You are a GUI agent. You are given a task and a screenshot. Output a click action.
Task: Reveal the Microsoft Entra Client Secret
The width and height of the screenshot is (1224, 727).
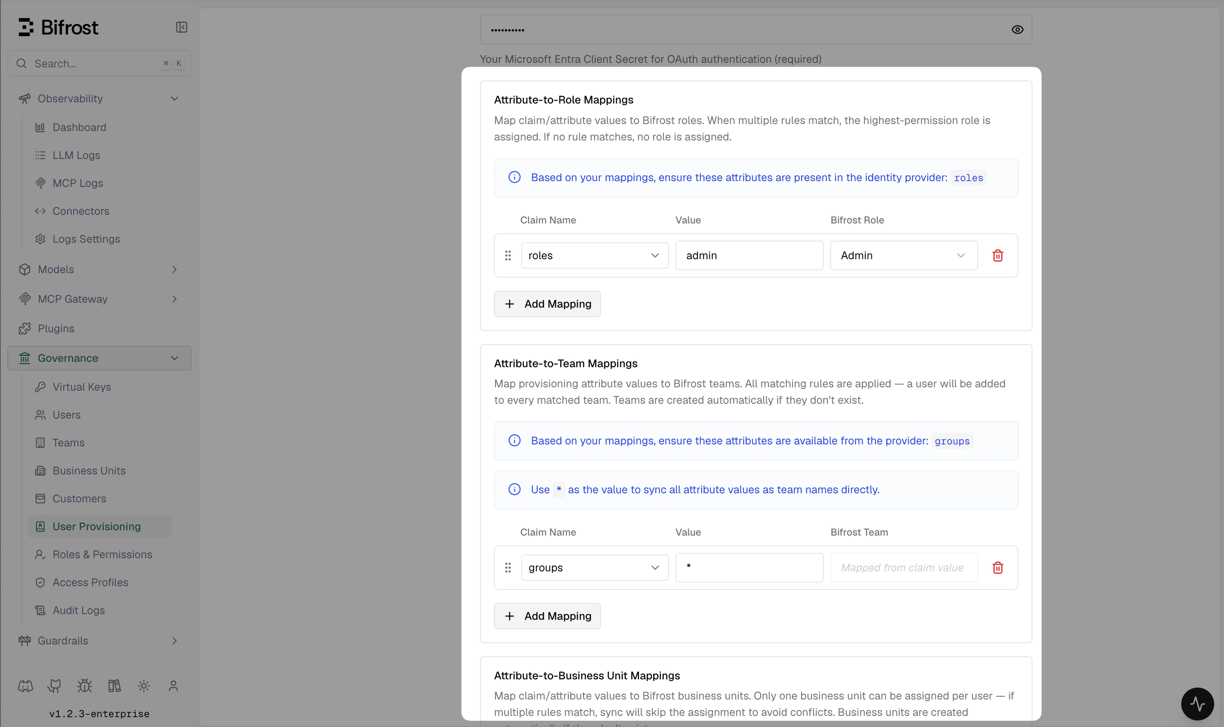tap(1018, 30)
